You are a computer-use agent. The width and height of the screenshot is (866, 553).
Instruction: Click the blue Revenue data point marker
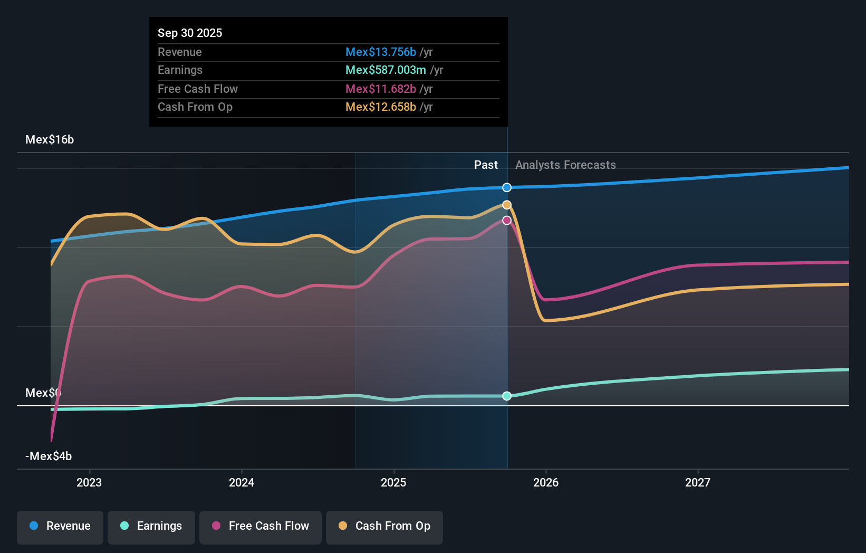coord(506,187)
